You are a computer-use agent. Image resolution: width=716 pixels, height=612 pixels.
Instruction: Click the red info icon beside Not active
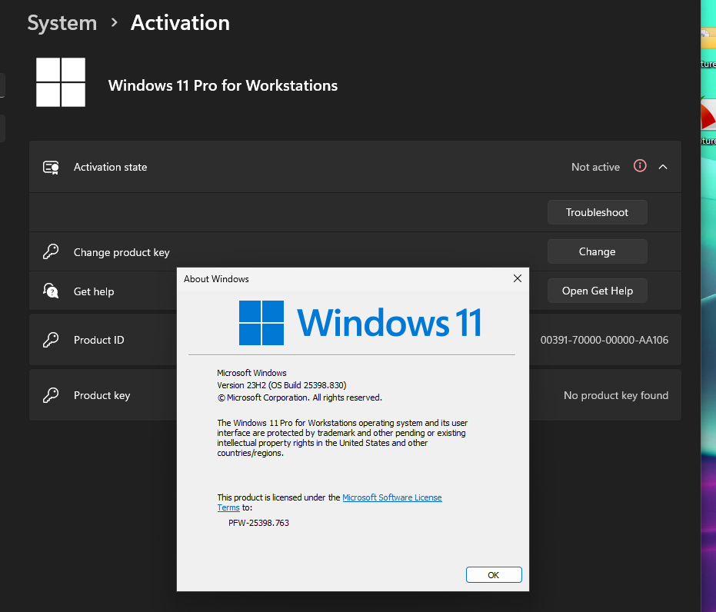[640, 165]
